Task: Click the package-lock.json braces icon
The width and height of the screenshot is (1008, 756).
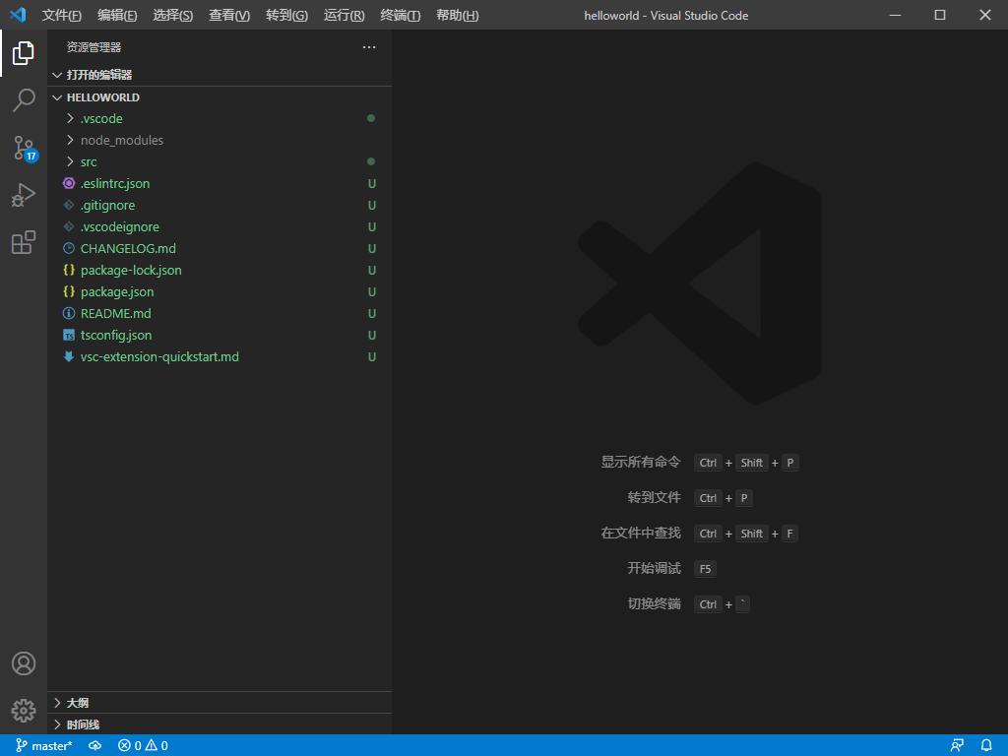Action: pos(69,270)
